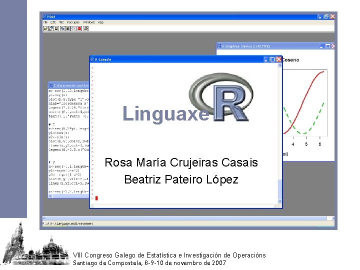
Task: Maximize the R Graphics device window
Action: pyautogui.click(x=328, y=46)
